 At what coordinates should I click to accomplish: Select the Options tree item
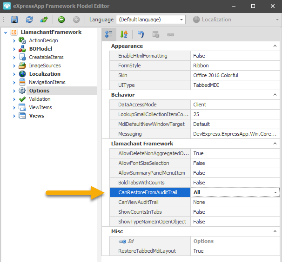[x=39, y=91]
